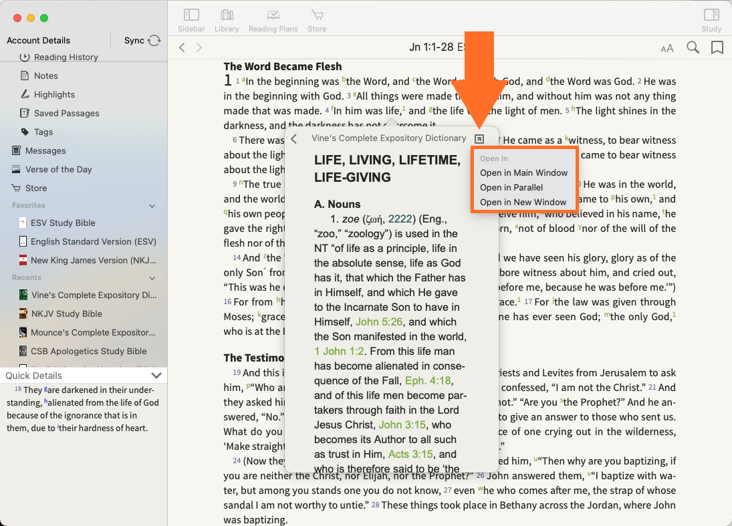Click the Favorites section header
This screenshot has width=732, height=526.
pos(29,205)
